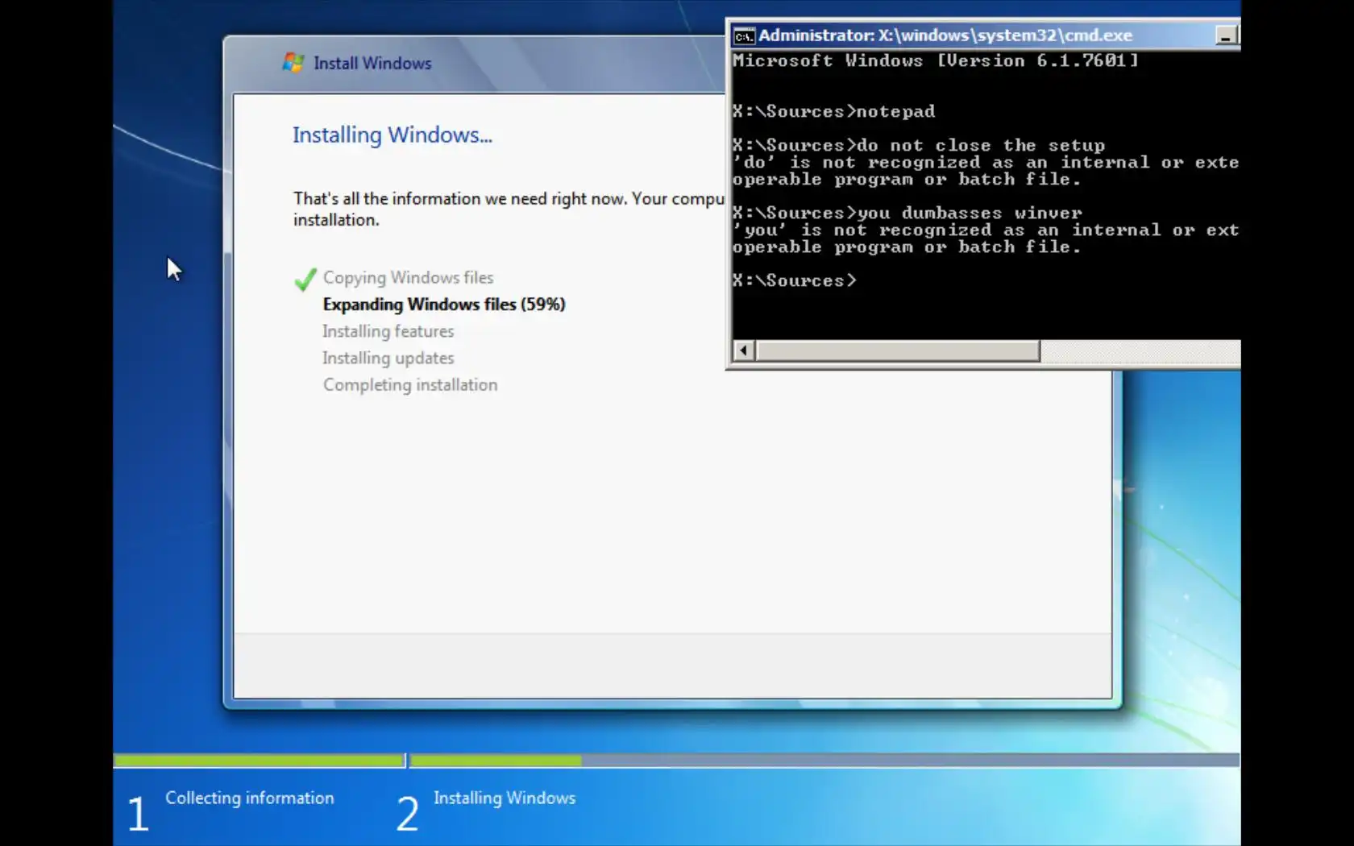
Task: Click the cmd.exe icon in the title bar
Action: pyautogui.click(x=744, y=35)
